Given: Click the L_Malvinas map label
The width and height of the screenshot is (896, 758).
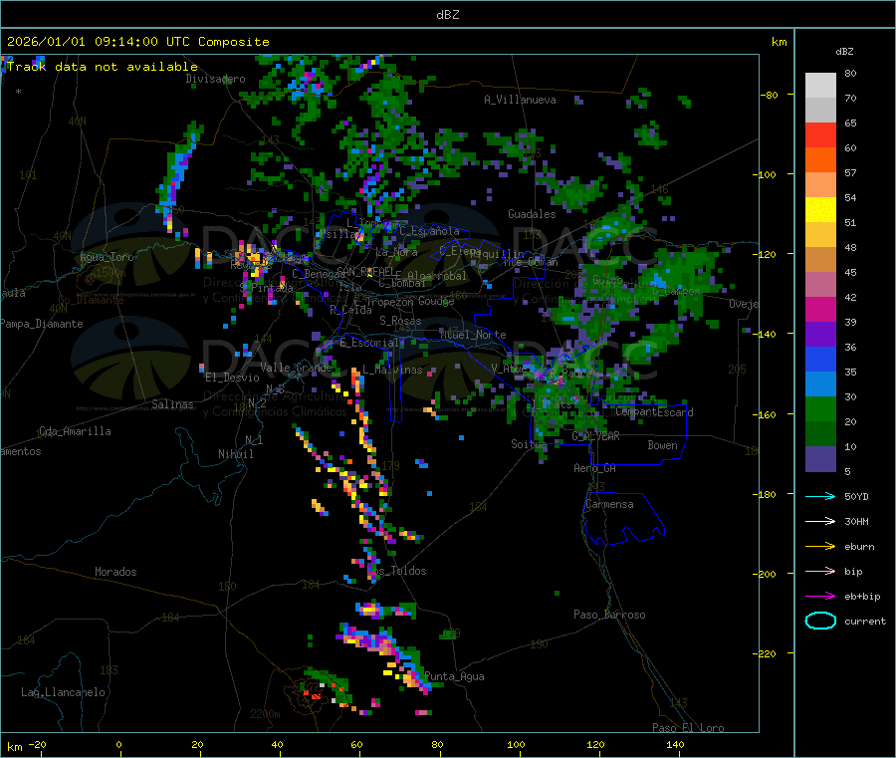Looking at the screenshot, I should (392, 370).
